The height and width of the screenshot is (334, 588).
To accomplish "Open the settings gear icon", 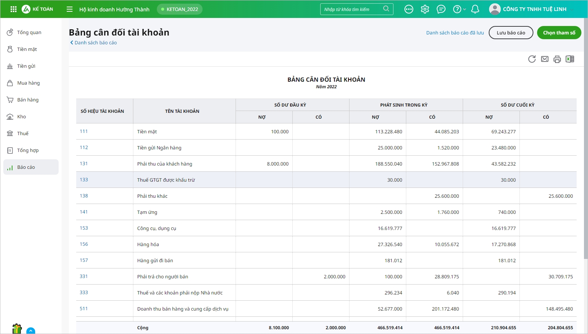I will point(425,9).
